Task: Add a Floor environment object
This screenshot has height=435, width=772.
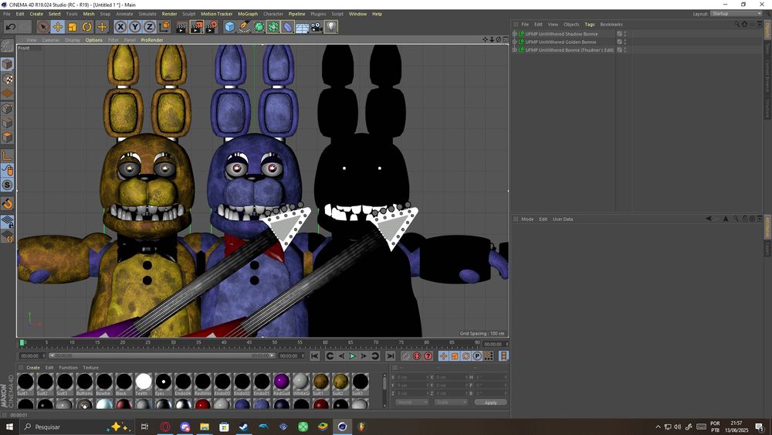Action: click(x=302, y=27)
